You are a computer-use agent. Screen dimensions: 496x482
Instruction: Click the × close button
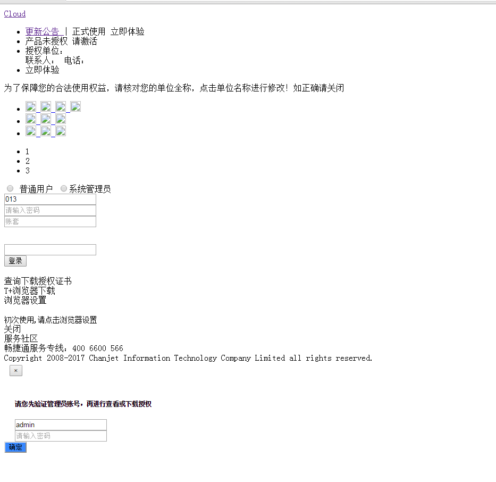click(x=16, y=371)
